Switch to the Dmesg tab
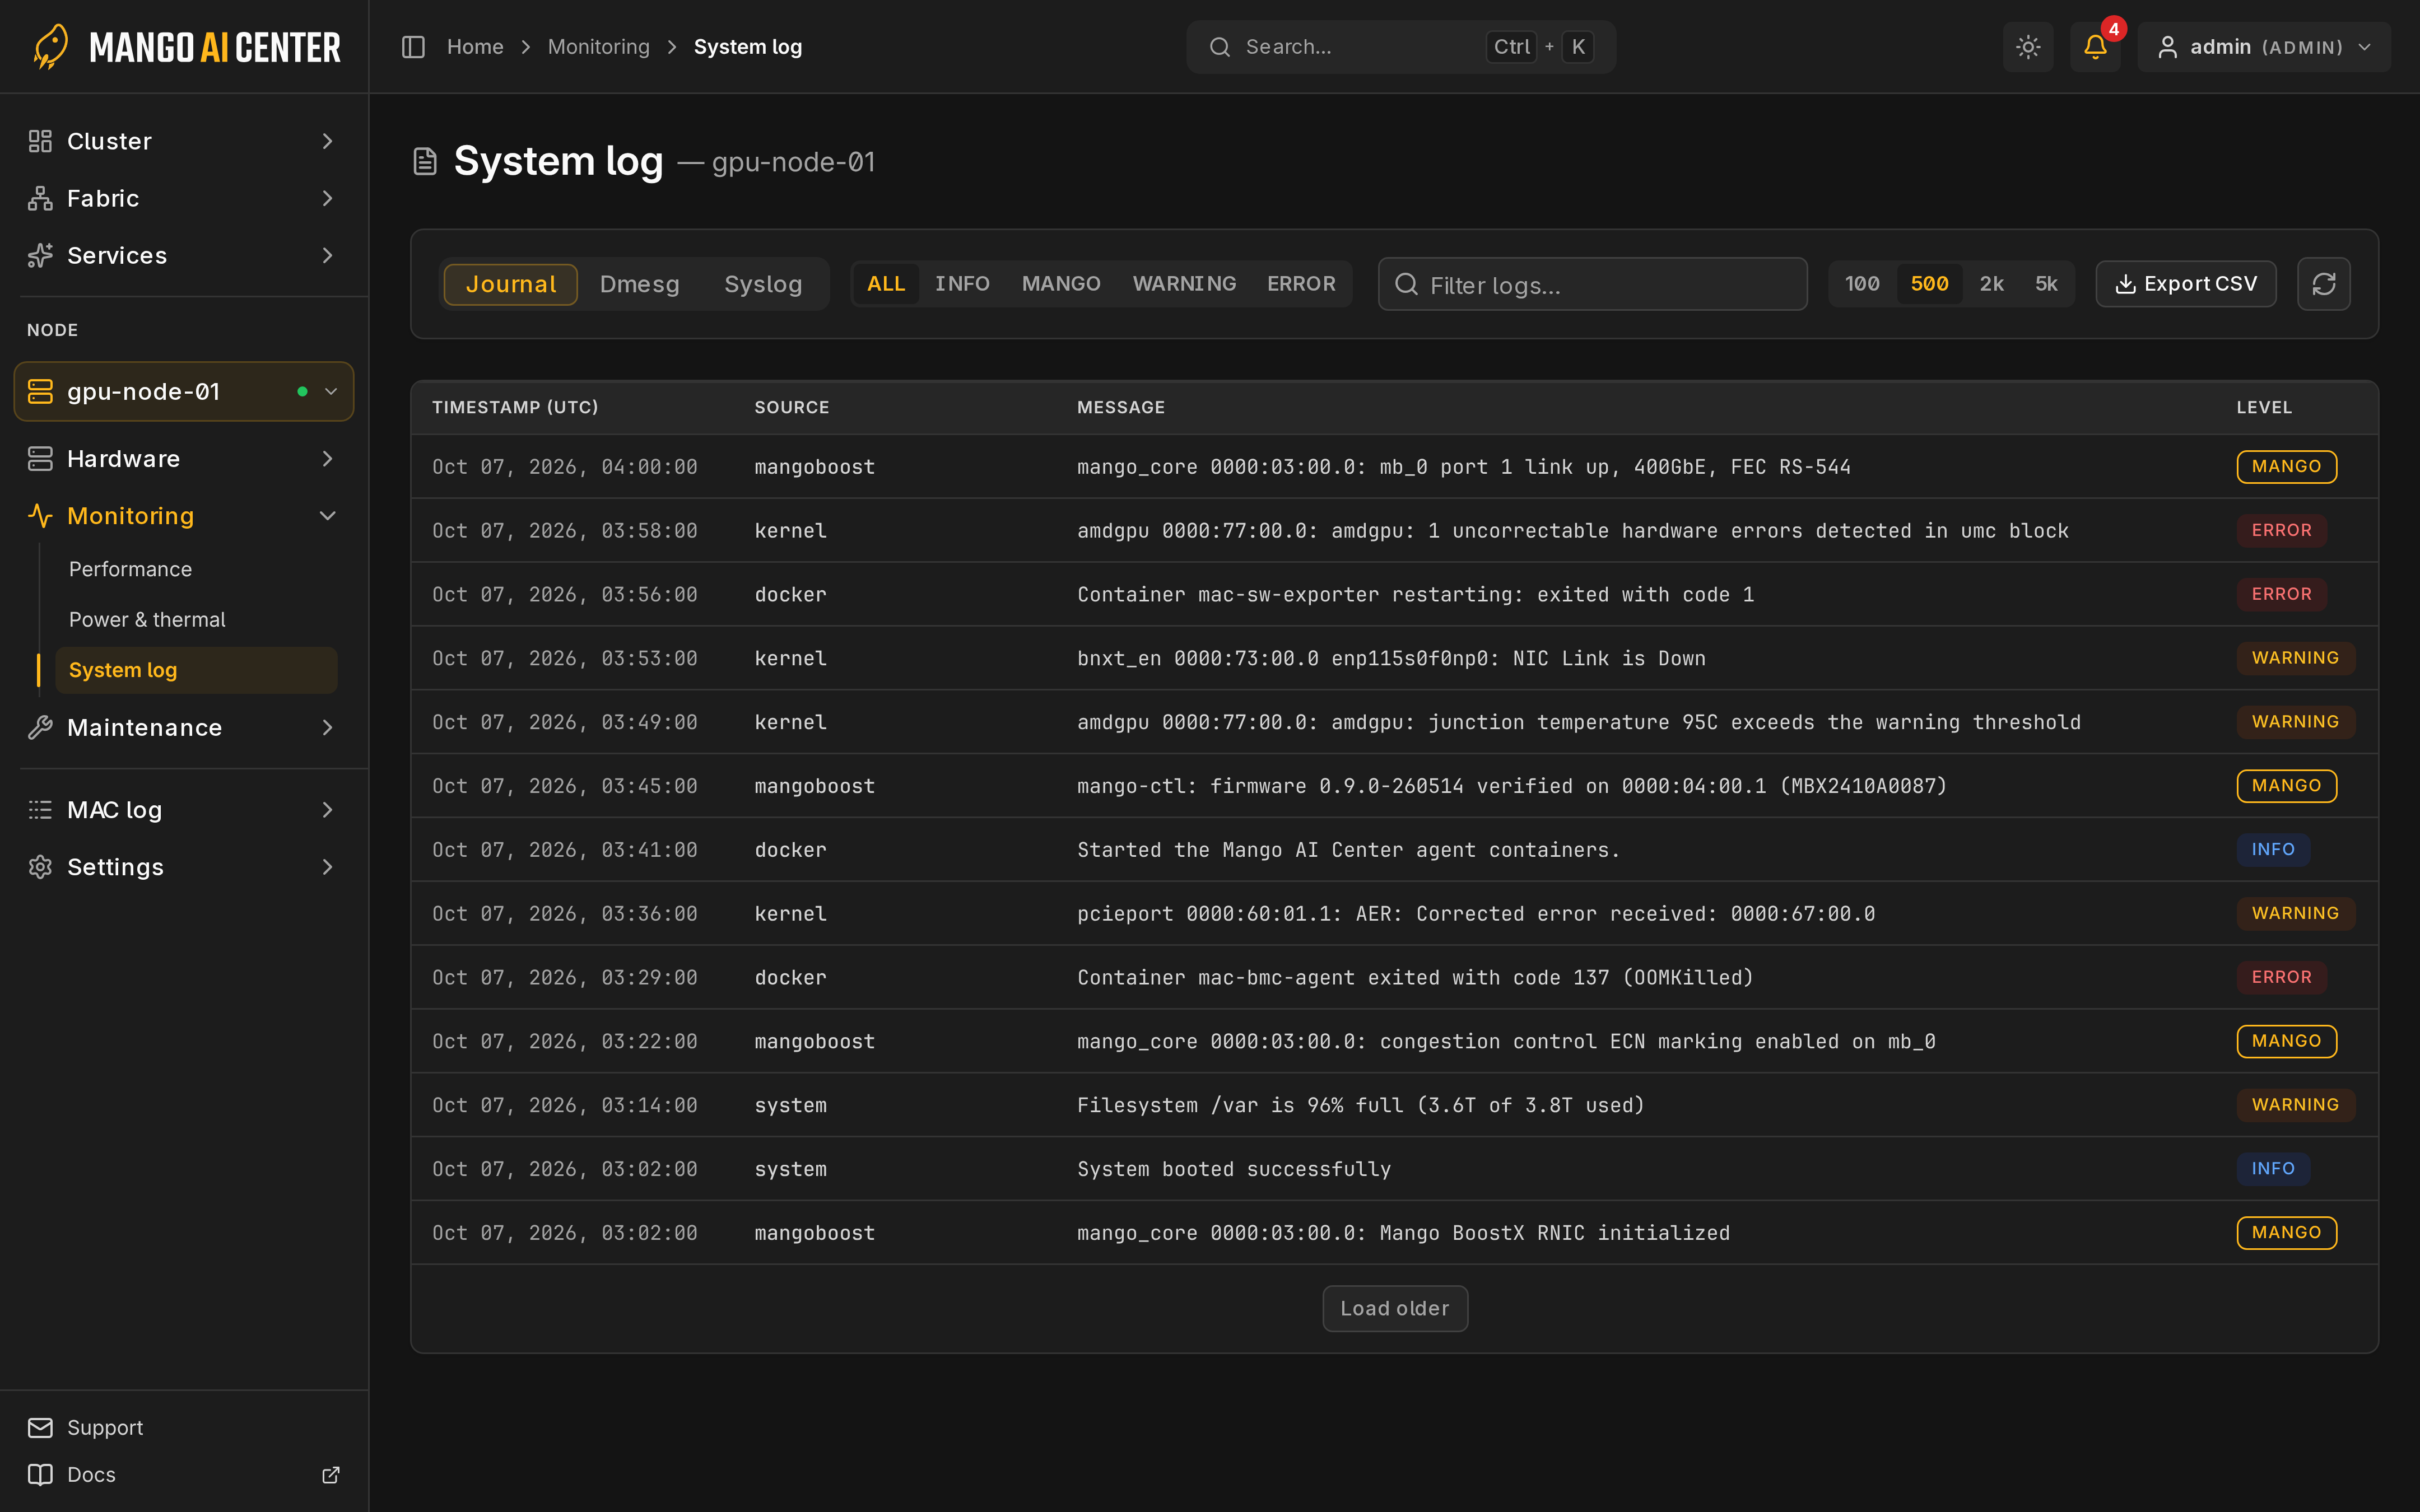 pos(639,284)
